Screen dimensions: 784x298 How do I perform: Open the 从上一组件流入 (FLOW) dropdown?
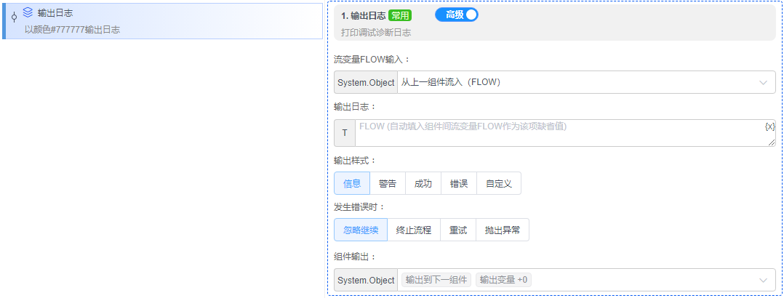pos(586,83)
